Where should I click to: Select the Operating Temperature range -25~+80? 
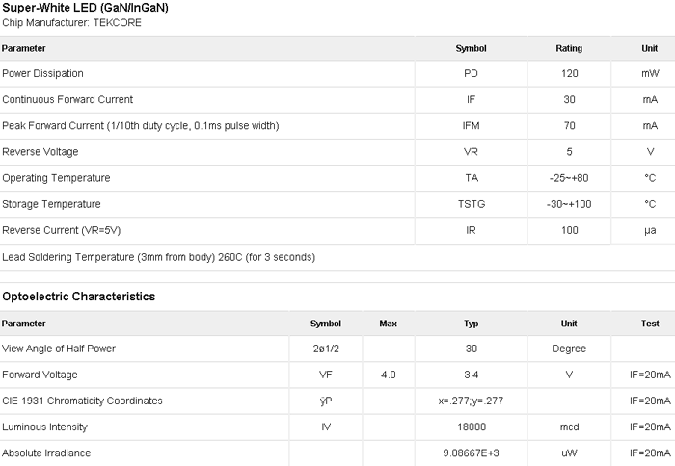[569, 178]
